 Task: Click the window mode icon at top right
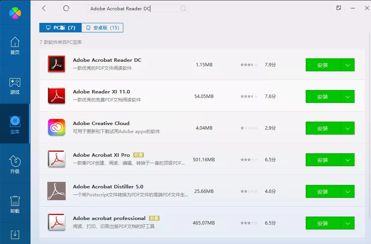click(339, 8)
